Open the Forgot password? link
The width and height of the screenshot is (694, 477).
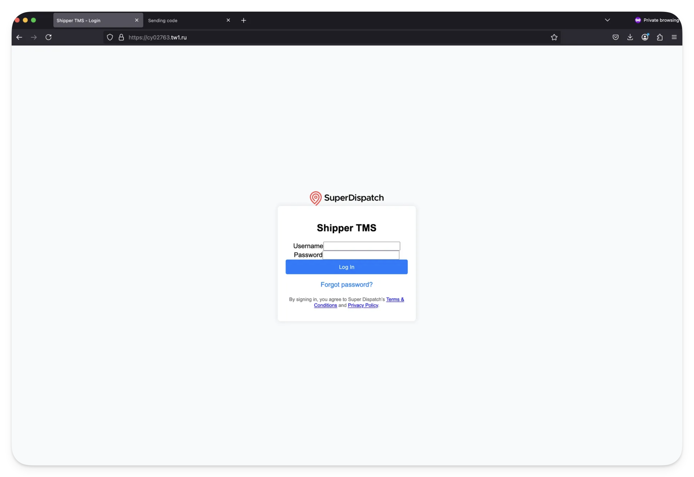346,285
